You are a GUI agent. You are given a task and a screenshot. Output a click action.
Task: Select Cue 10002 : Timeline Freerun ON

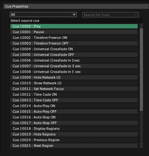point(74,38)
